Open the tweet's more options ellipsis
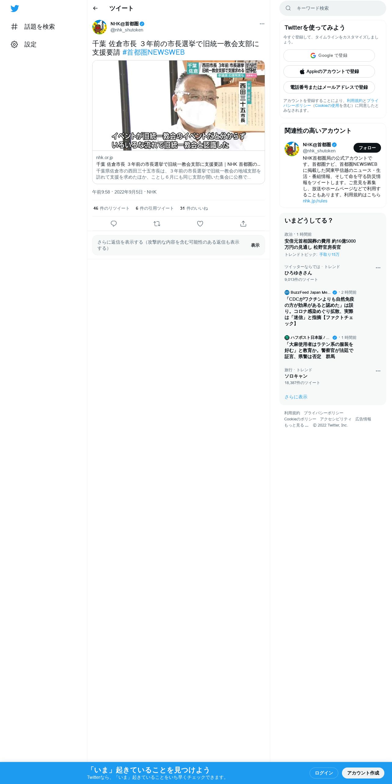This screenshot has height=784, width=392. (262, 24)
